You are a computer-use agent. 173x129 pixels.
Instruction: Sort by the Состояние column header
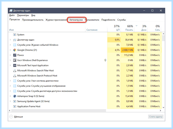click(96, 28)
